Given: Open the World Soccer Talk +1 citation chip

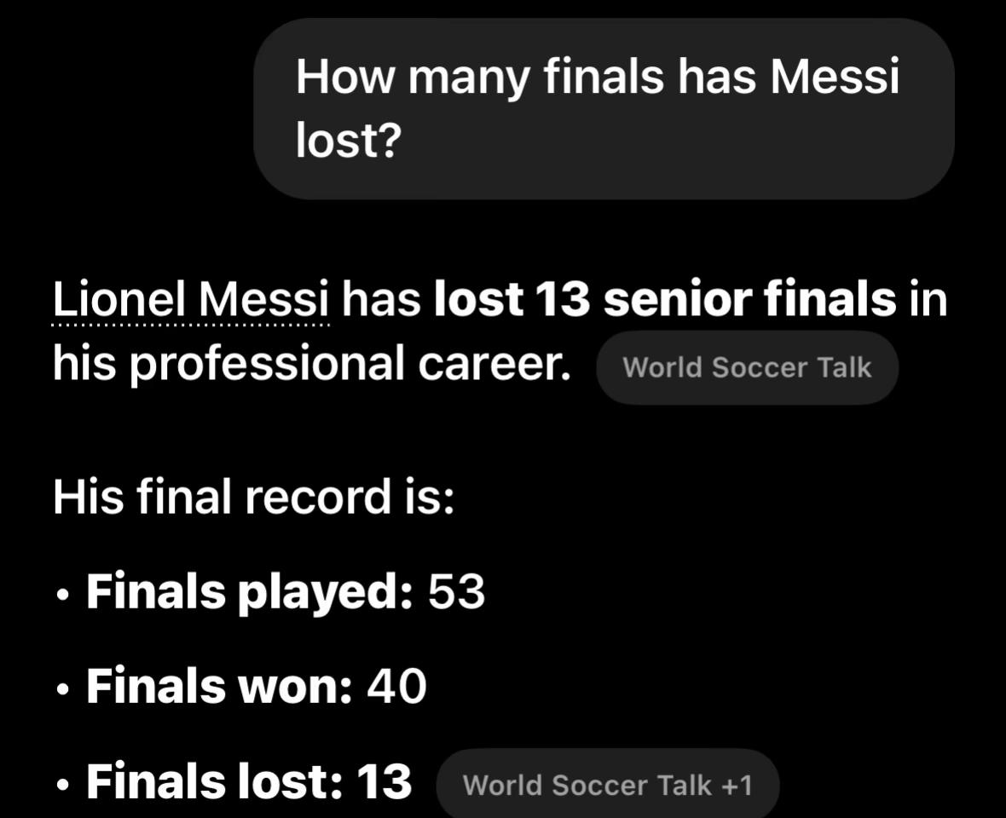Looking at the screenshot, I should [x=608, y=785].
